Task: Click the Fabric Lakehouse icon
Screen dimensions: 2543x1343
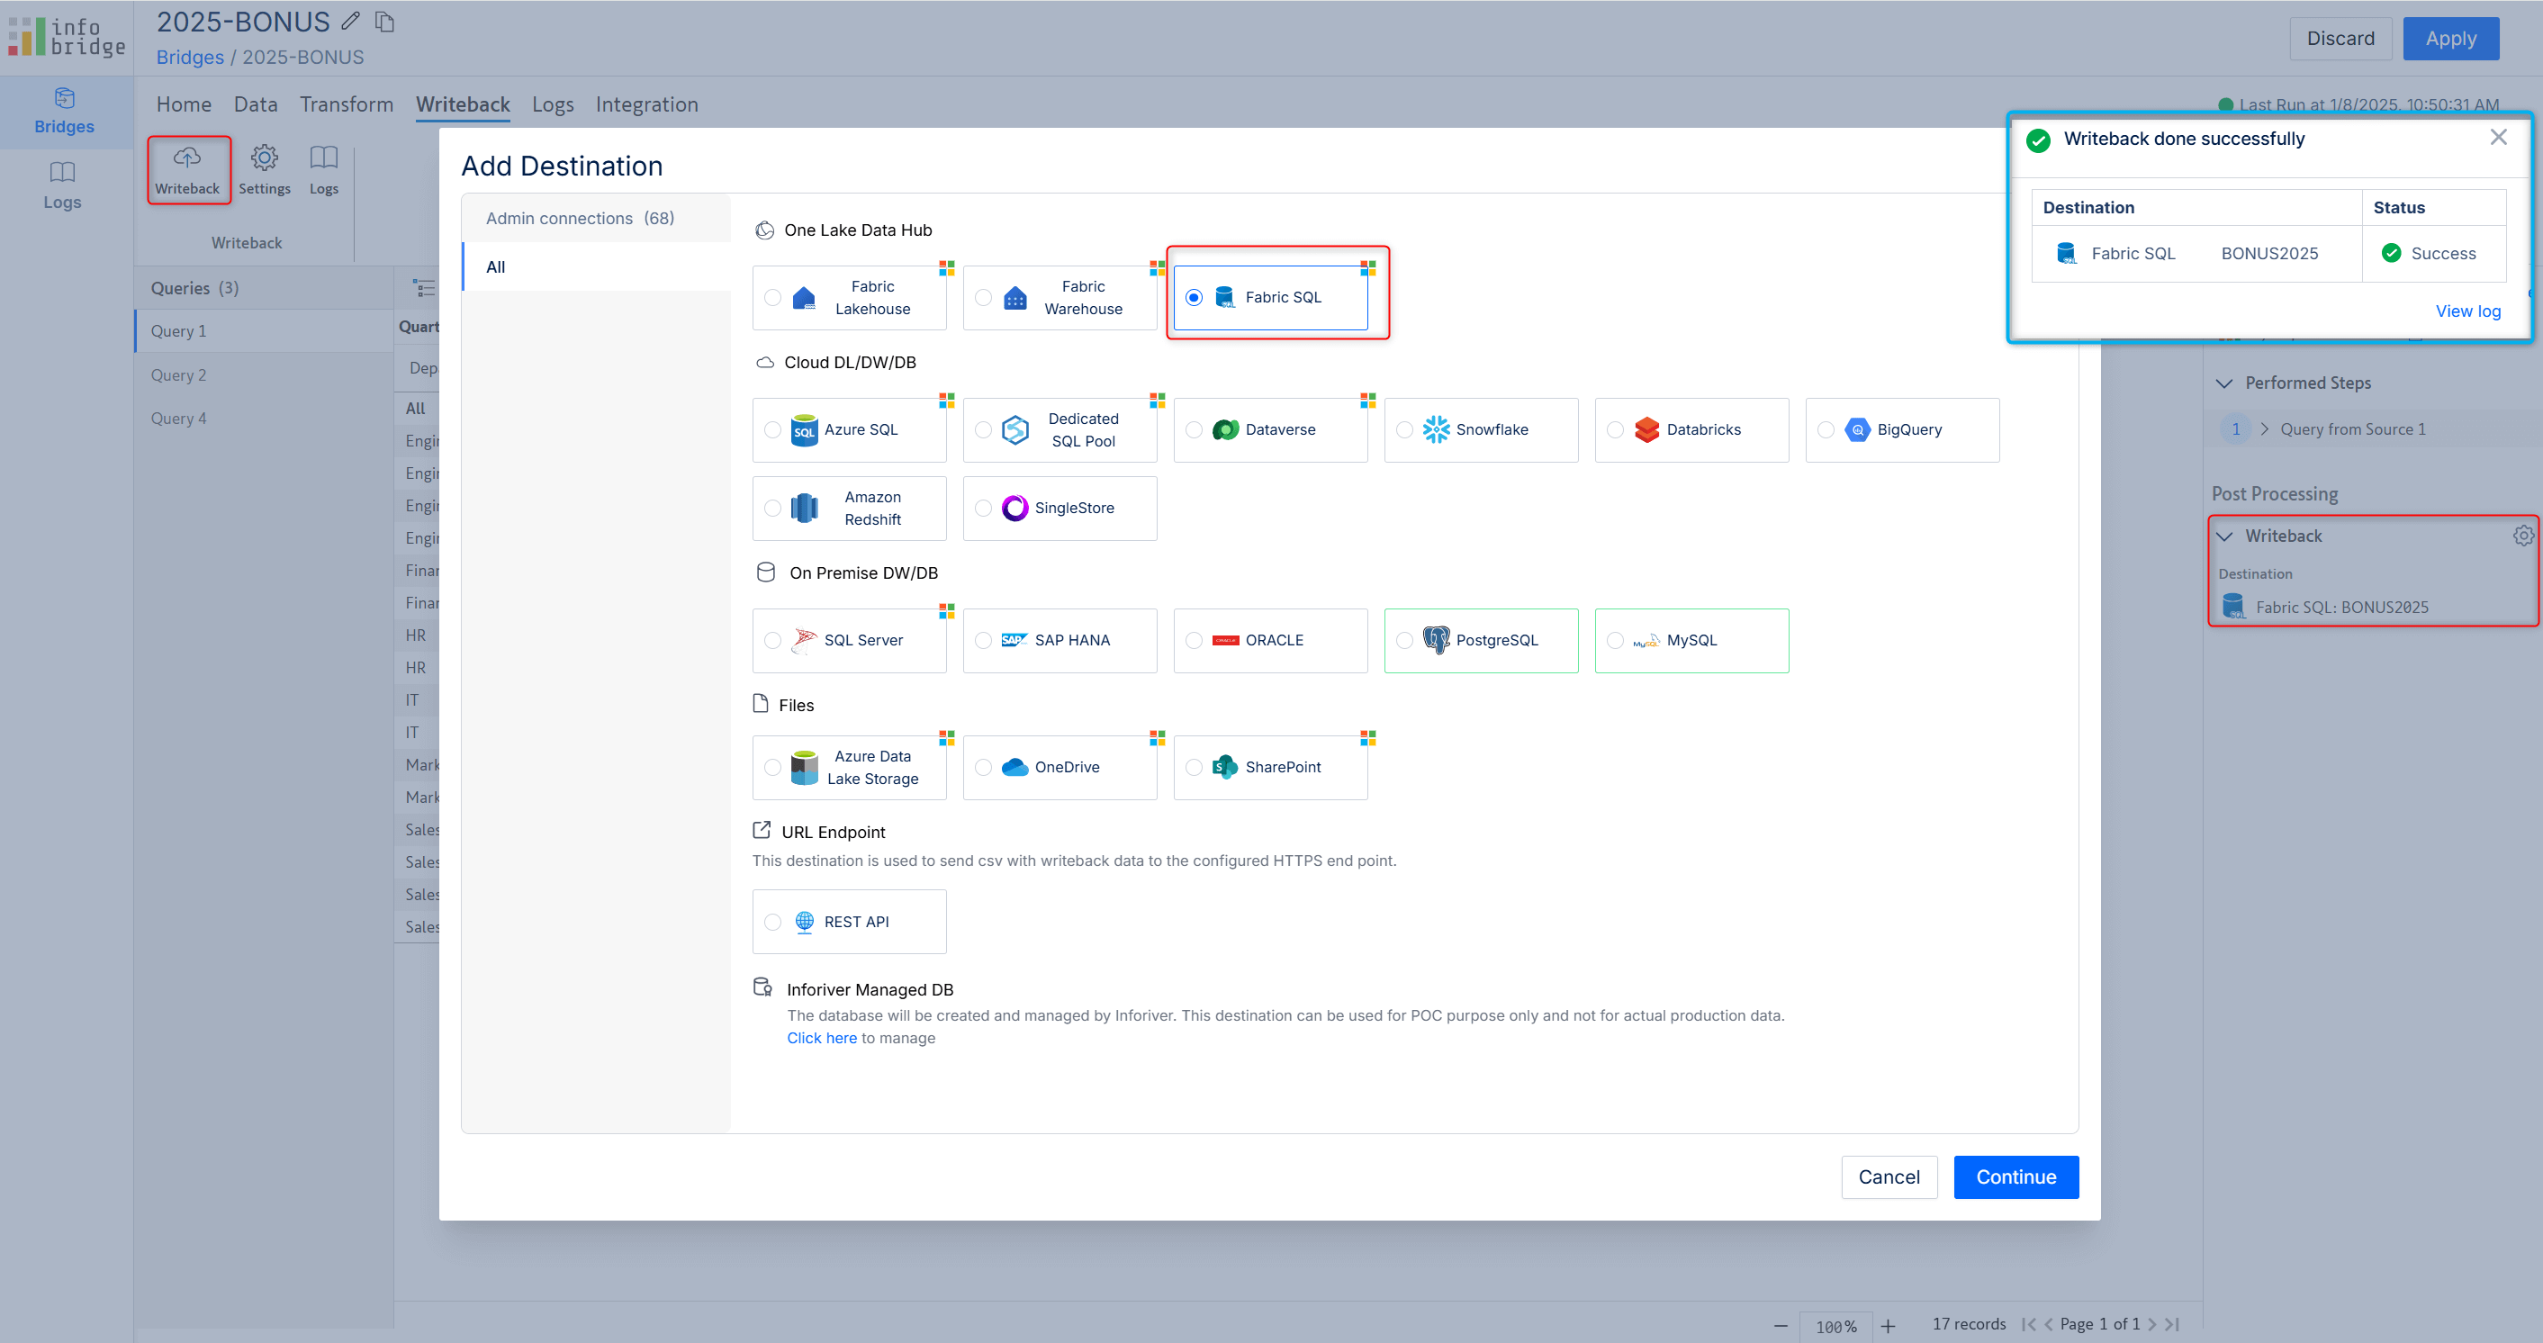Action: tap(805, 298)
